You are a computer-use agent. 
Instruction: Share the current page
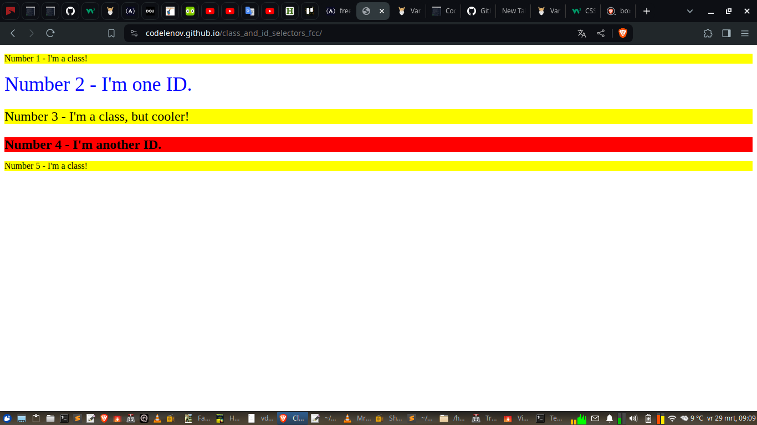click(x=600, y=33)
